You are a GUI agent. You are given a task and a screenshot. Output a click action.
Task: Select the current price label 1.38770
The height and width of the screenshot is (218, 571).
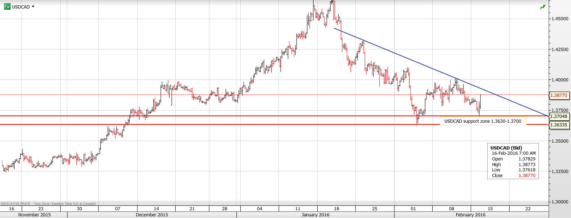pyautogui.click(x=559, y=96)
